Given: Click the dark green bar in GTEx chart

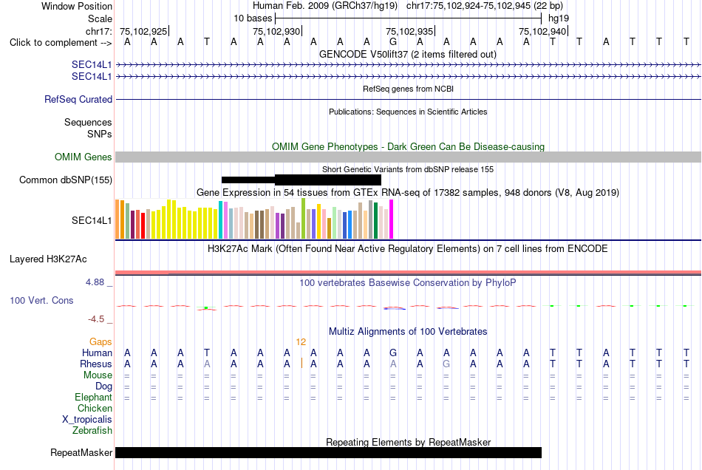Looking at the screenshot, I should pos(375,221).
